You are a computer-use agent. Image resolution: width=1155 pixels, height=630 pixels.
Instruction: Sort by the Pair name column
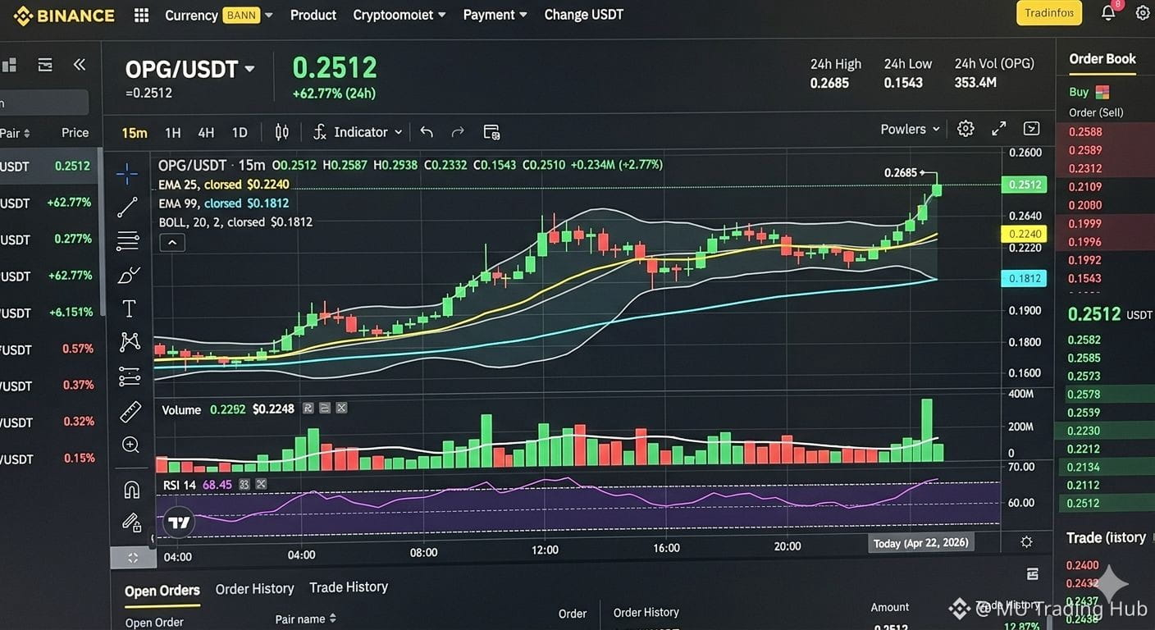tap(305, 619)
